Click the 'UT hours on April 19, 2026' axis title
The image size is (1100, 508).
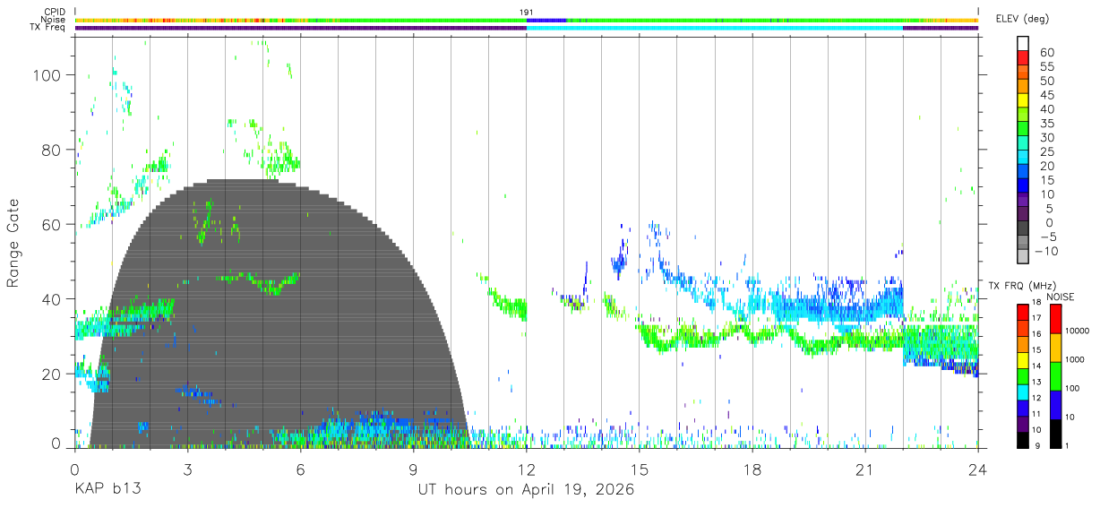[x=526, y=489]
